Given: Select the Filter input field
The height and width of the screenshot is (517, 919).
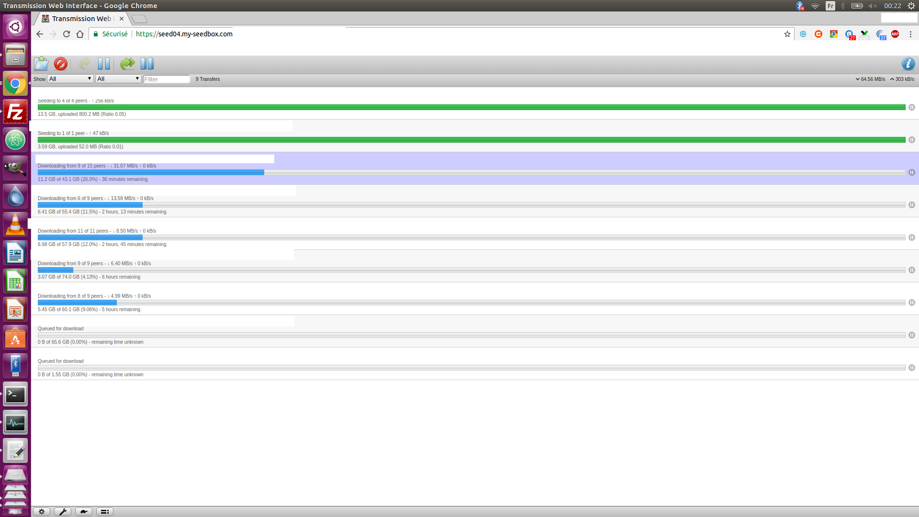Looking at the screenshot, I should coord(166,79).
